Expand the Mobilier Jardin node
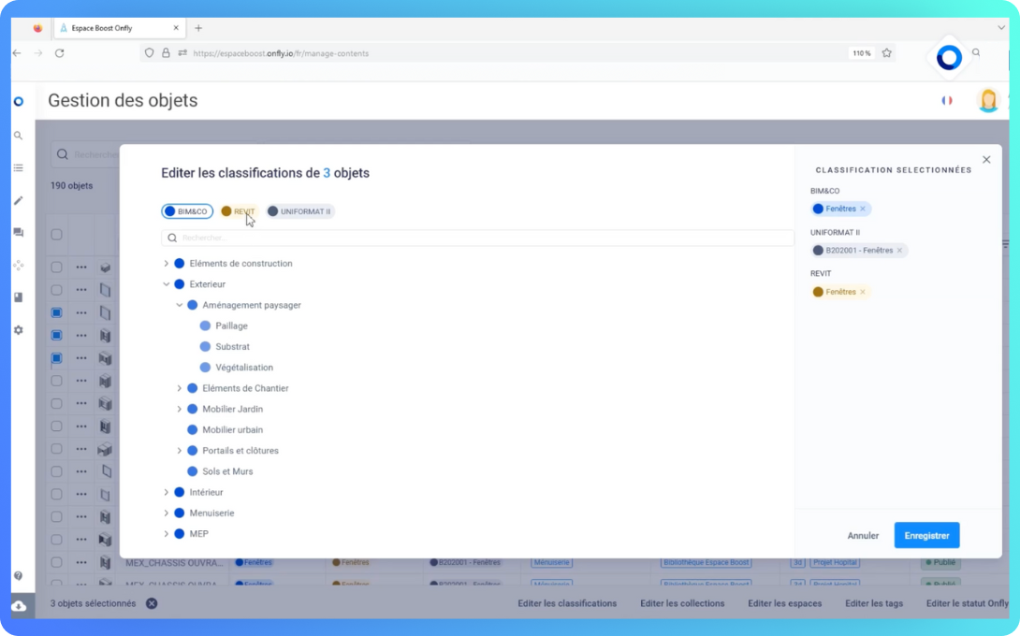1020x636 pixels. pyautogui.click(x=180, y=410)
